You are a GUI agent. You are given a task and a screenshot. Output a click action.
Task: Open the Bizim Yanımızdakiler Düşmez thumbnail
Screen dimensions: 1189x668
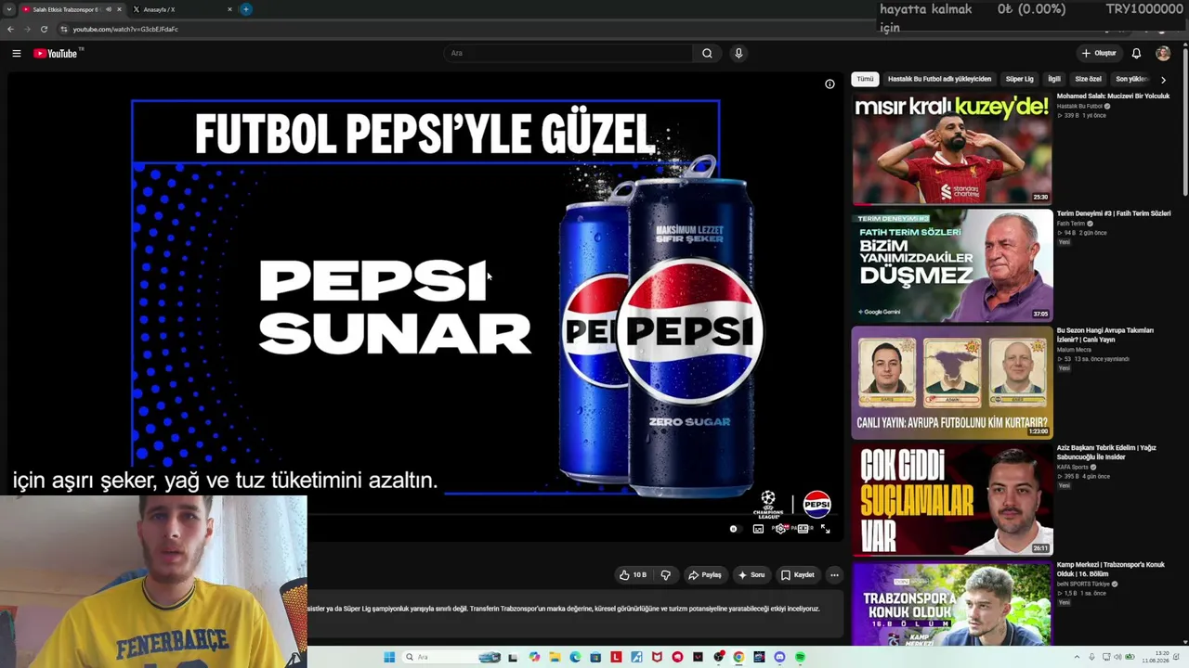[952, 265]
